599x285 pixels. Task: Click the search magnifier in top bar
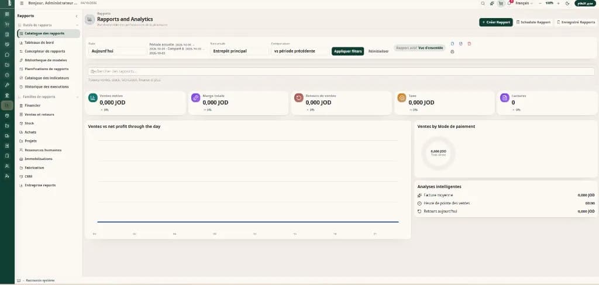483,3
